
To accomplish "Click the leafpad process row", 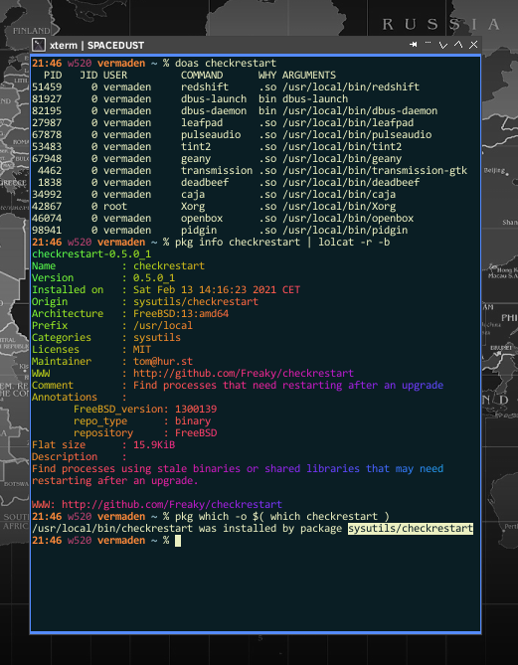I will pos(223,123).
